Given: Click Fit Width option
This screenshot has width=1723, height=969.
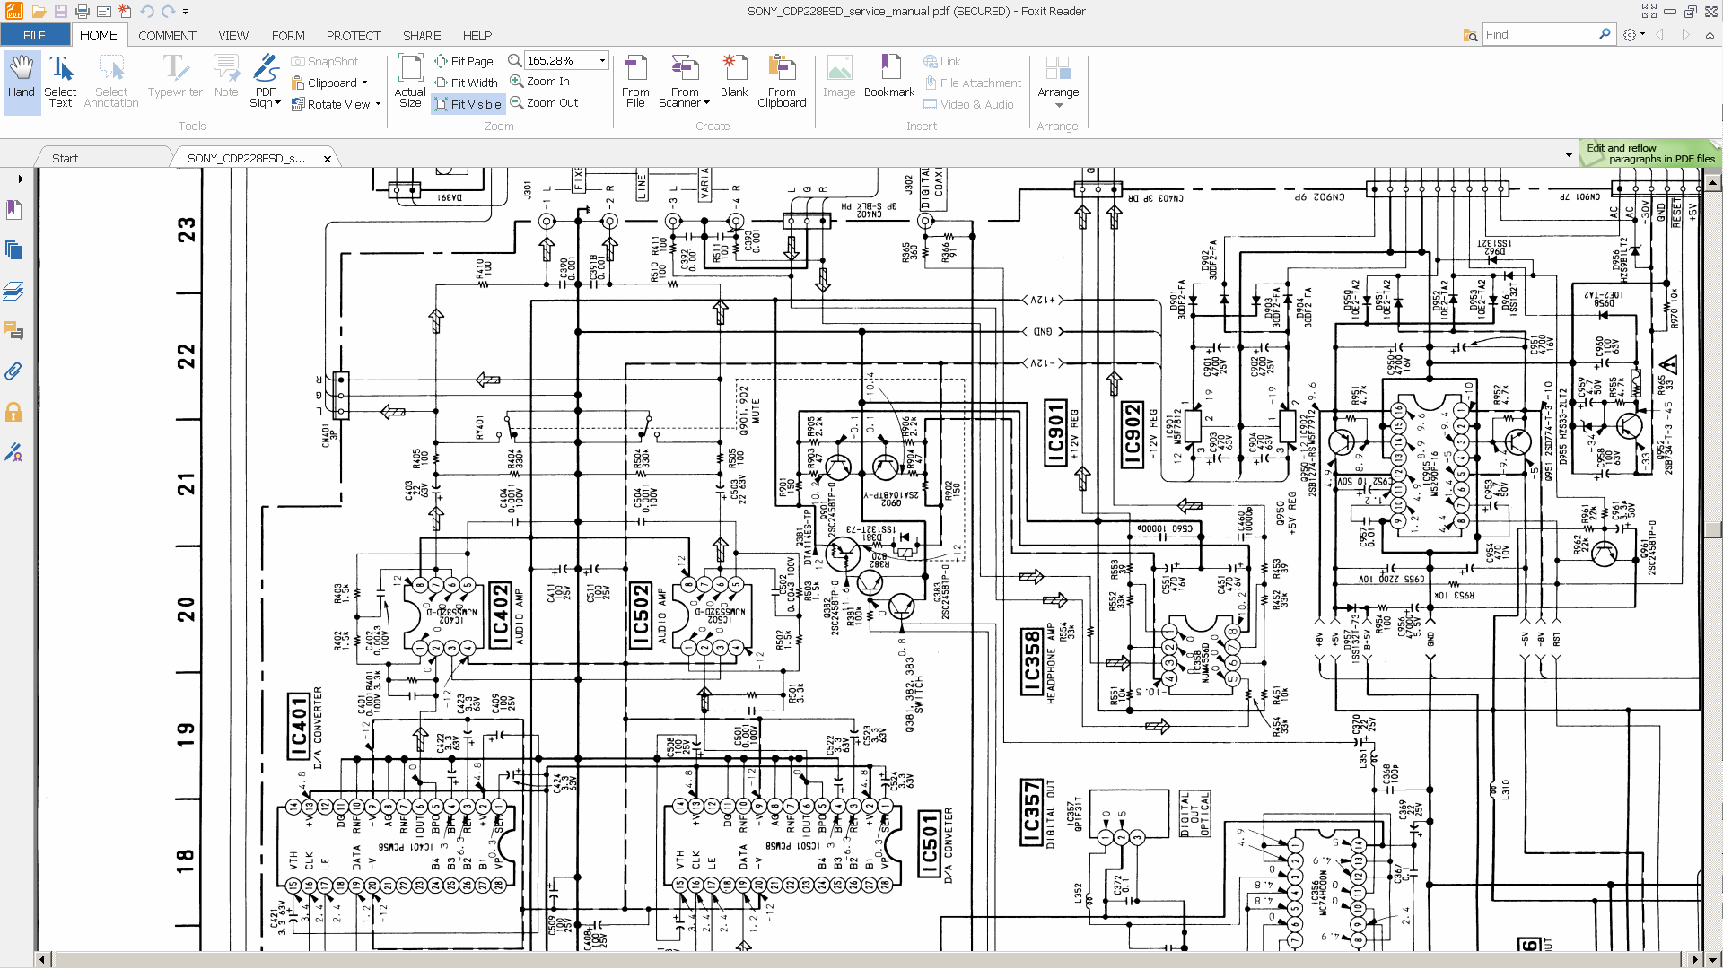Looking at the screenshot, I should pyautogui.click(x=466, y=83).
